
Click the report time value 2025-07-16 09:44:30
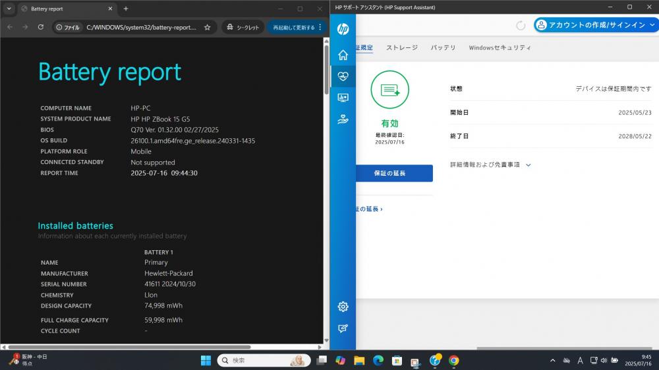click(x=164, y=173)
